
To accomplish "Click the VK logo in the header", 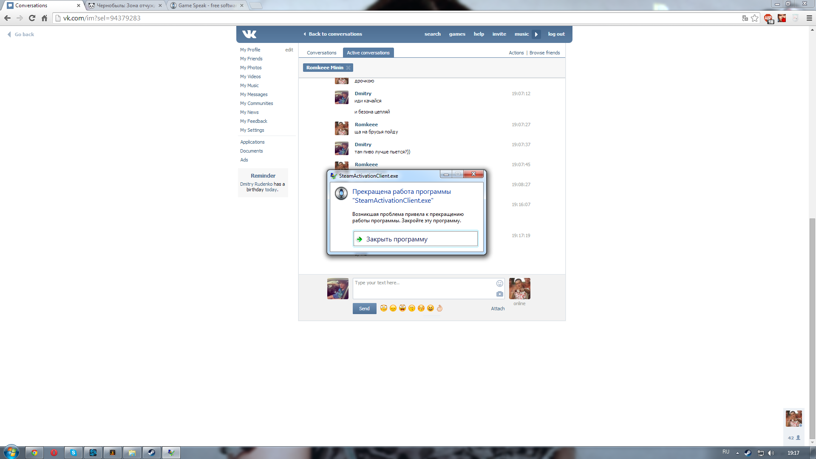I will tap(249, 34).
